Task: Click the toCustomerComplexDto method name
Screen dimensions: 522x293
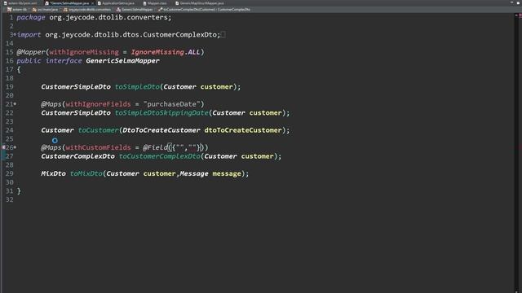Action: point(160,156)
